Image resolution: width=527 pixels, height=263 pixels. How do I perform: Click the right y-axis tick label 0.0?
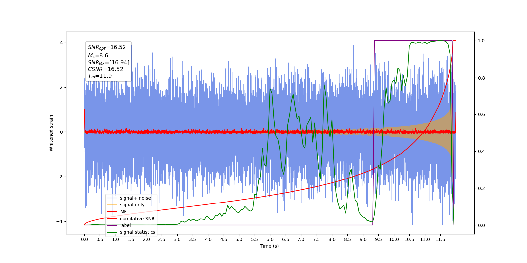click(x=481, y=225)
